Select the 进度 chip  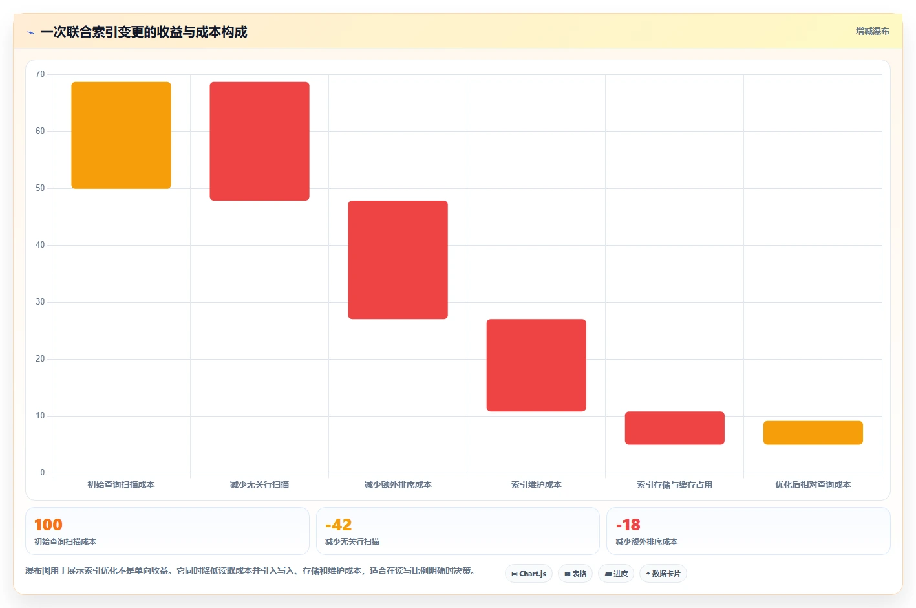click(x=616, y=574)
